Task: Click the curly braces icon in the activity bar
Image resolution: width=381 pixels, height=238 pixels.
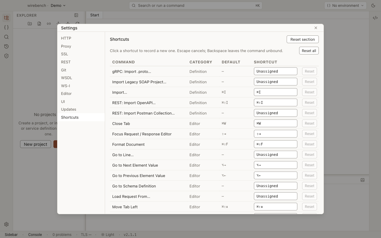Action: [6, 27]
